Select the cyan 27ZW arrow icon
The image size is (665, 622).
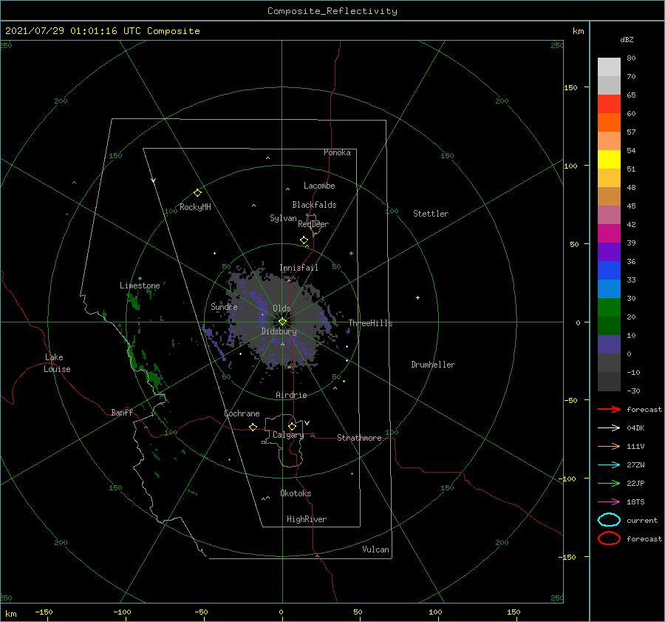[x=609, y=465]
